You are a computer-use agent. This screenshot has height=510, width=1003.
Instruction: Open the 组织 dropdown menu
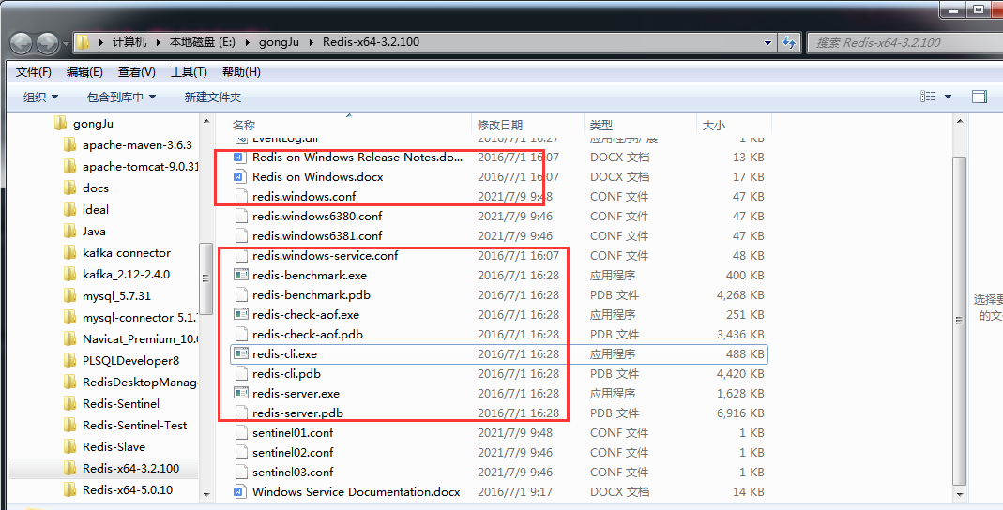[x=41, y=97]
